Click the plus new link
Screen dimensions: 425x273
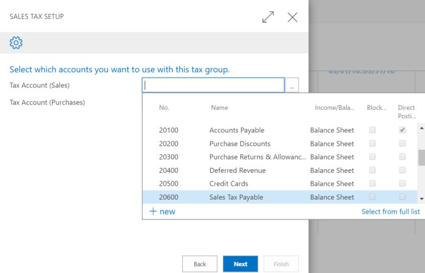coord(162,211)
